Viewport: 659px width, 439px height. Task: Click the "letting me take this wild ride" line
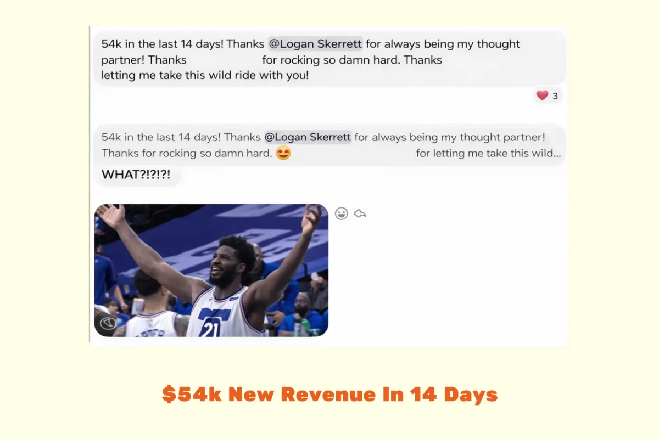tap(205, 75)
